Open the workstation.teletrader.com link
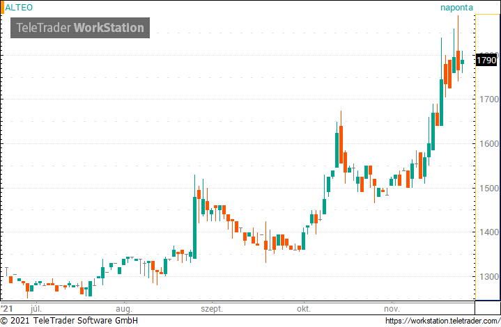This screenshot has height=327, width=501. pyautogui.click(x=442, y=321)
